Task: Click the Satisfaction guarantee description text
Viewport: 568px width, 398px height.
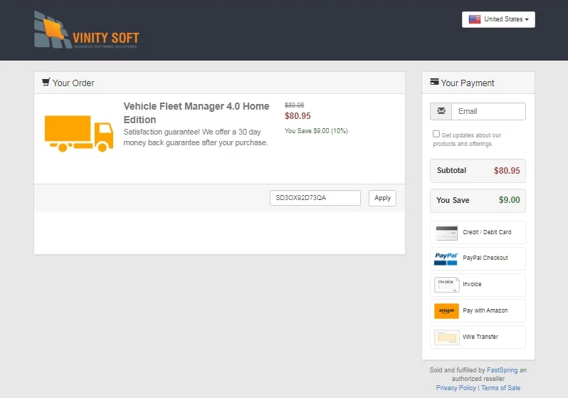Action: (x=196, y=137)
